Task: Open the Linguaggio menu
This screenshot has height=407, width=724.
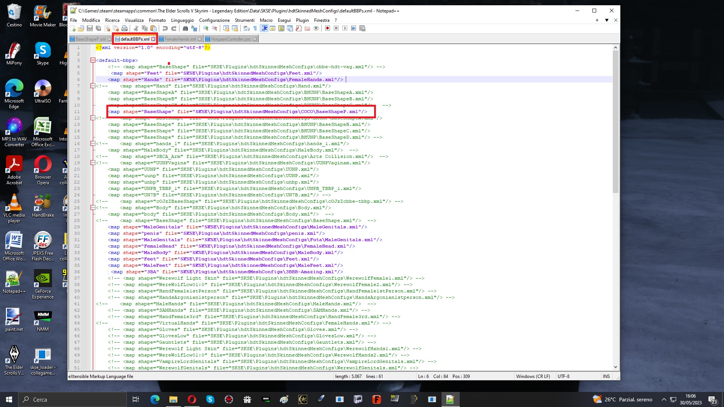Action: point(183,20)
